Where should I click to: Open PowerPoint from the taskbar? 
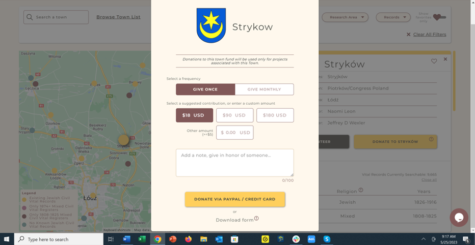pos(173,239)
